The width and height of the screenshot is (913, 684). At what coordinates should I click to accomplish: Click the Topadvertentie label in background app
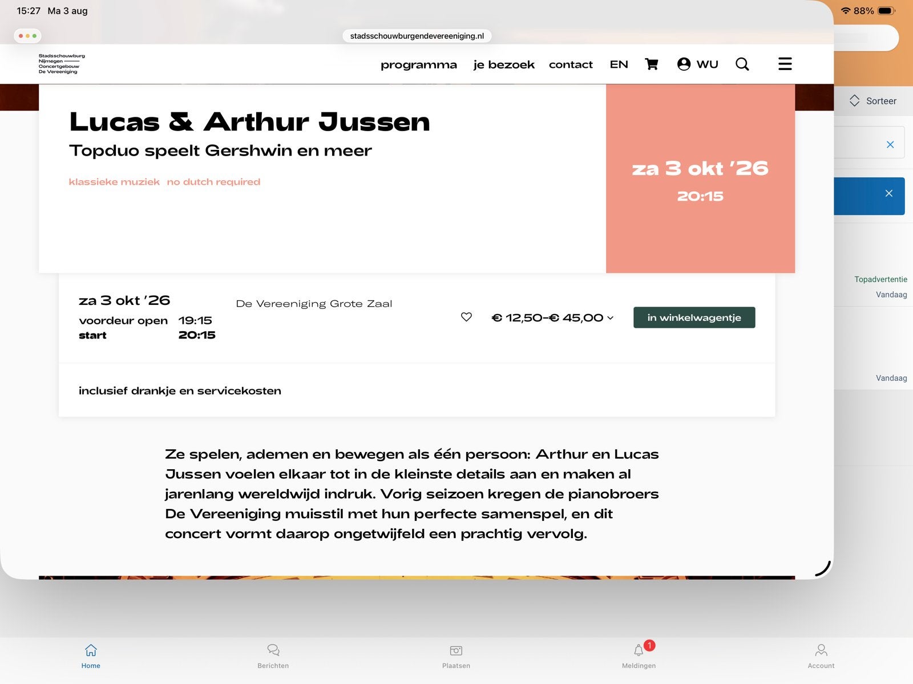click(x=880, y=279)
